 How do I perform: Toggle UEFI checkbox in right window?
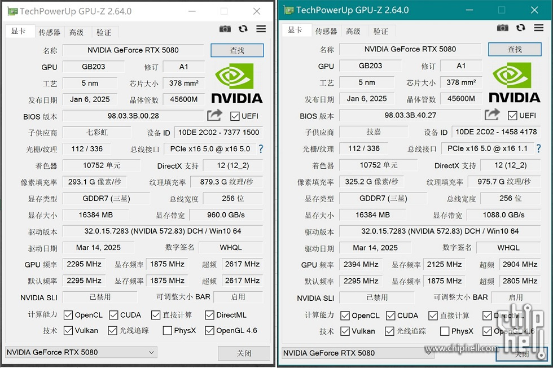[512, 115]
